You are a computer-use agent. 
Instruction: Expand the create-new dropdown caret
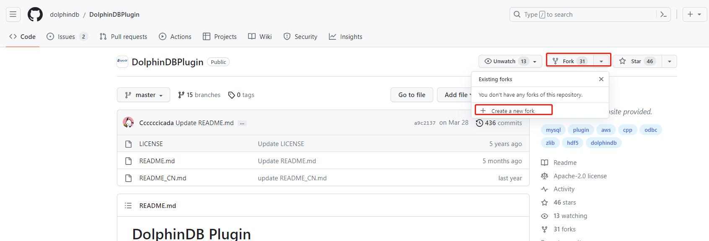pyautogui.click(x=699, y=14)
